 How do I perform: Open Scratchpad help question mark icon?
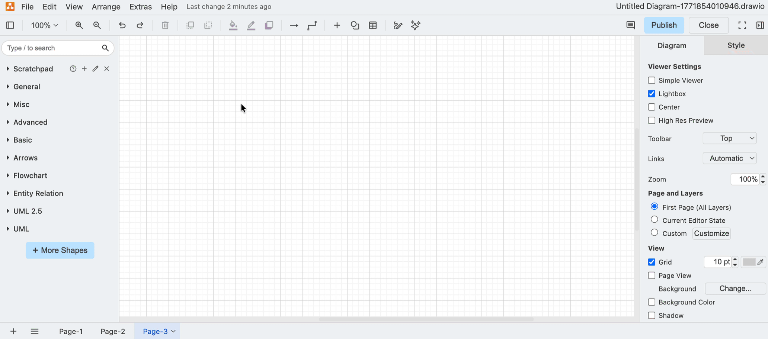pos(73,69)
